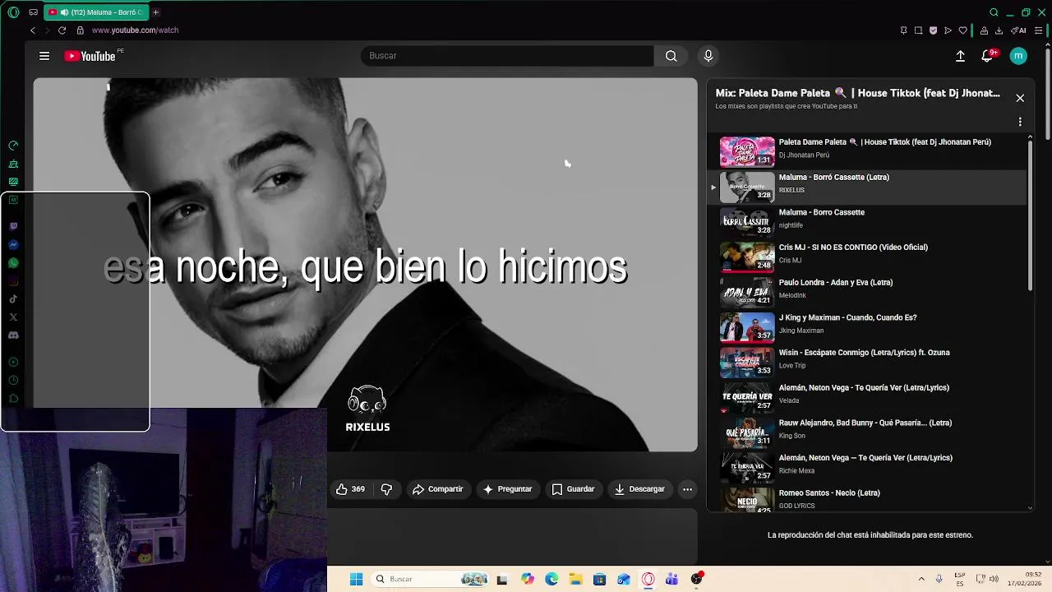1052x592 pixels.
Task: Open the Windows Start menu
Action: [356, 579]
